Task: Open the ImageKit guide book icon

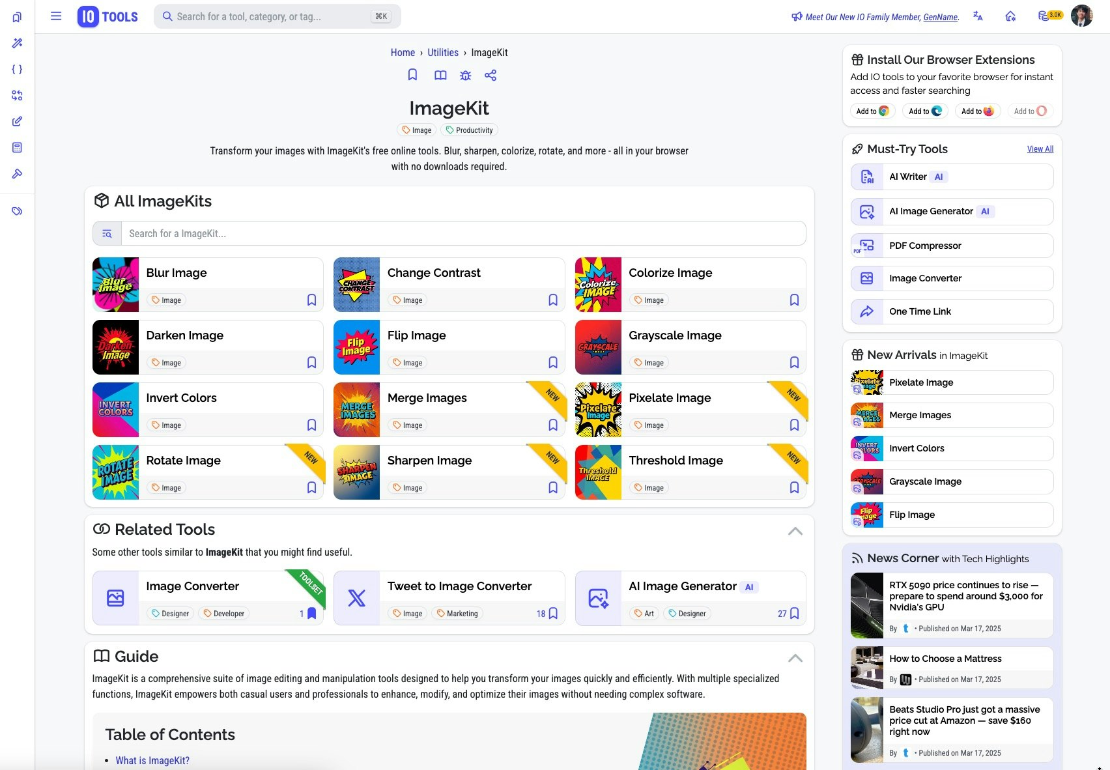Action: pyautogui.click(x=440, y=75)
